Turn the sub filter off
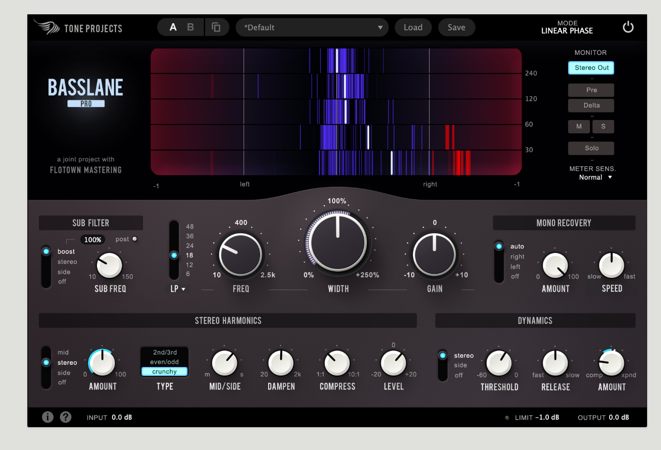 [x=62, y=281]
